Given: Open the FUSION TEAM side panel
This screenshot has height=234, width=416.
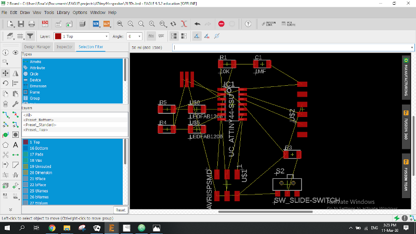Looking at the screenshot, I should point(406,176).
